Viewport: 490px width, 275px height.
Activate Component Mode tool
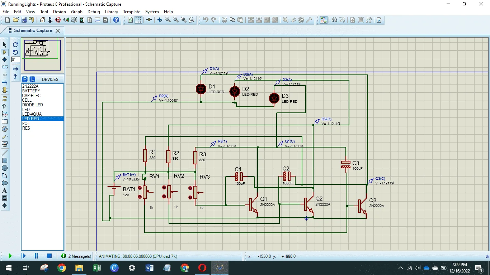[5, 52]
